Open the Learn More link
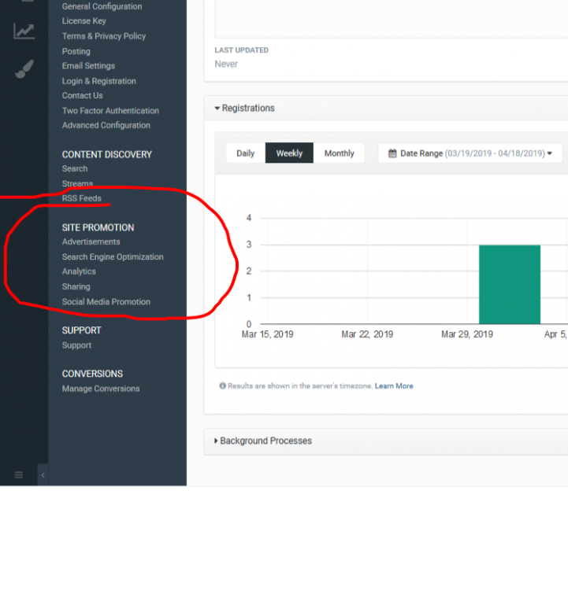568x590 pixels. (x=394, y=386)
